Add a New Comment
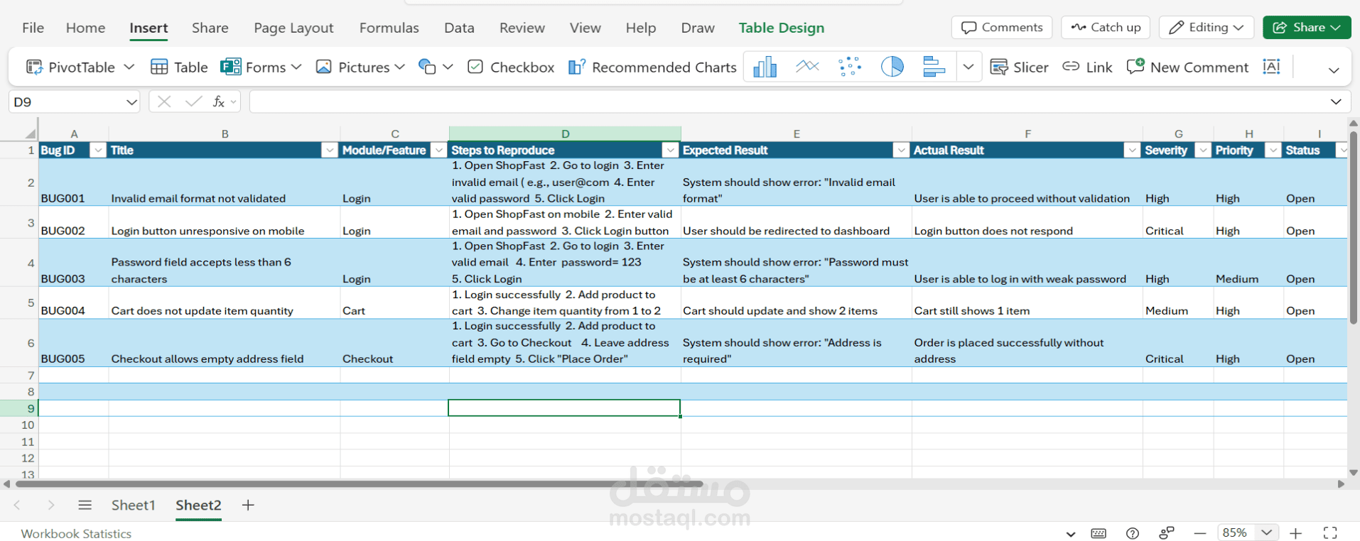This screenshot has height=541, width=1360. pos(1187,67)
